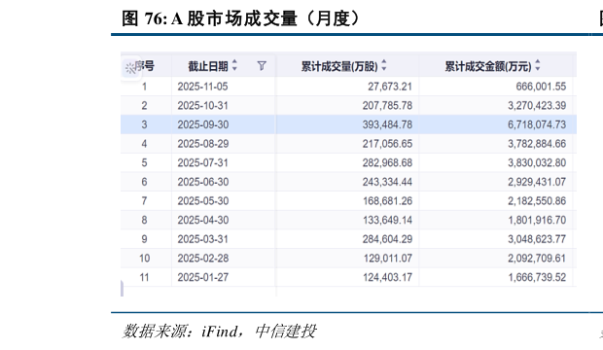This screenshot has width=603, height=350.
Task: Select date cell 2025-06-30
Action: pyautogui.click(x=203, y=182)
